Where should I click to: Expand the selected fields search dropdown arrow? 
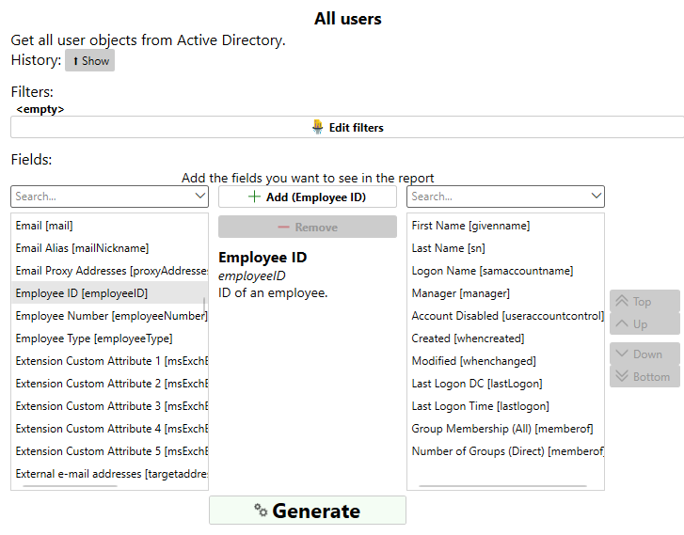(x=597, y=196)
